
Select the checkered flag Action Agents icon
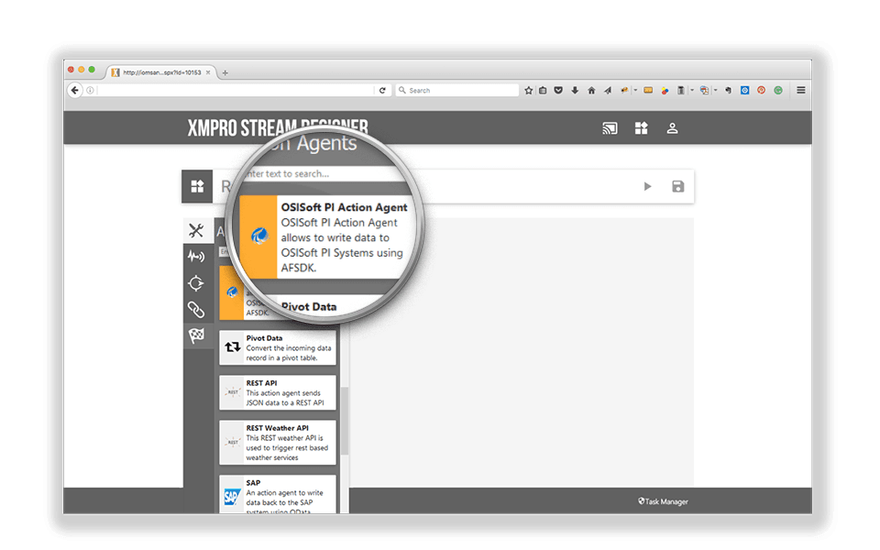pos(196,336)
